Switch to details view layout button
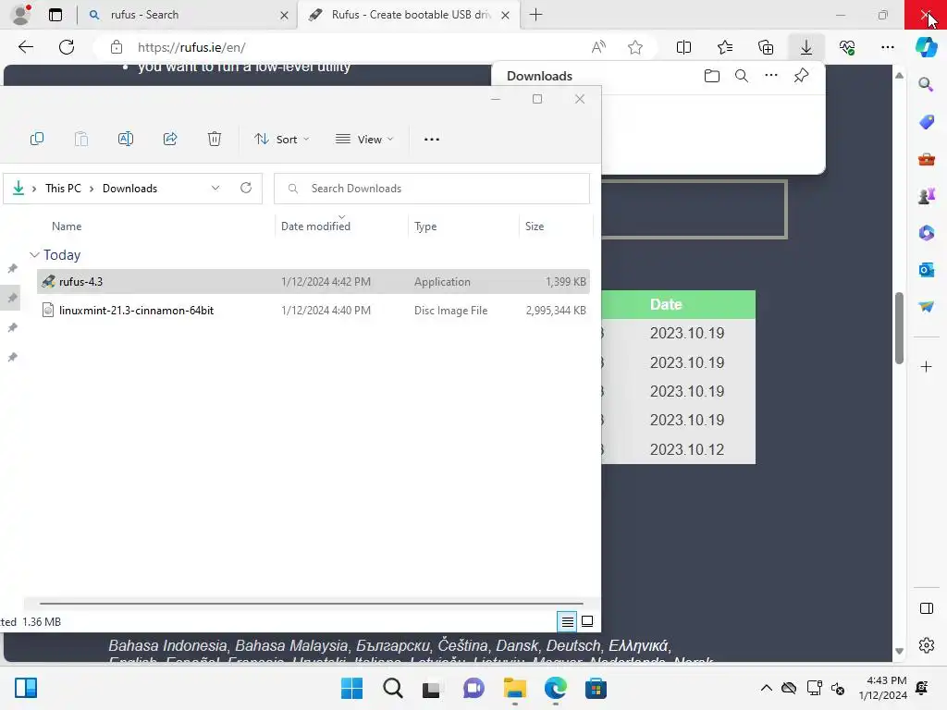947x710 pixels. coord(567,621)
